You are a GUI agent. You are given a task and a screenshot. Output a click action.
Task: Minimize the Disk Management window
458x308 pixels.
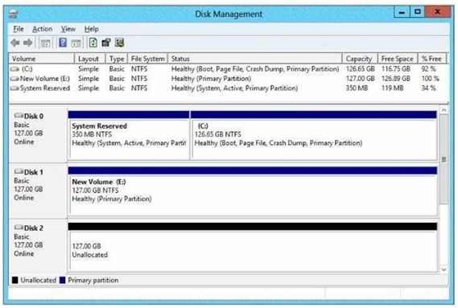[x=402, y=12]
